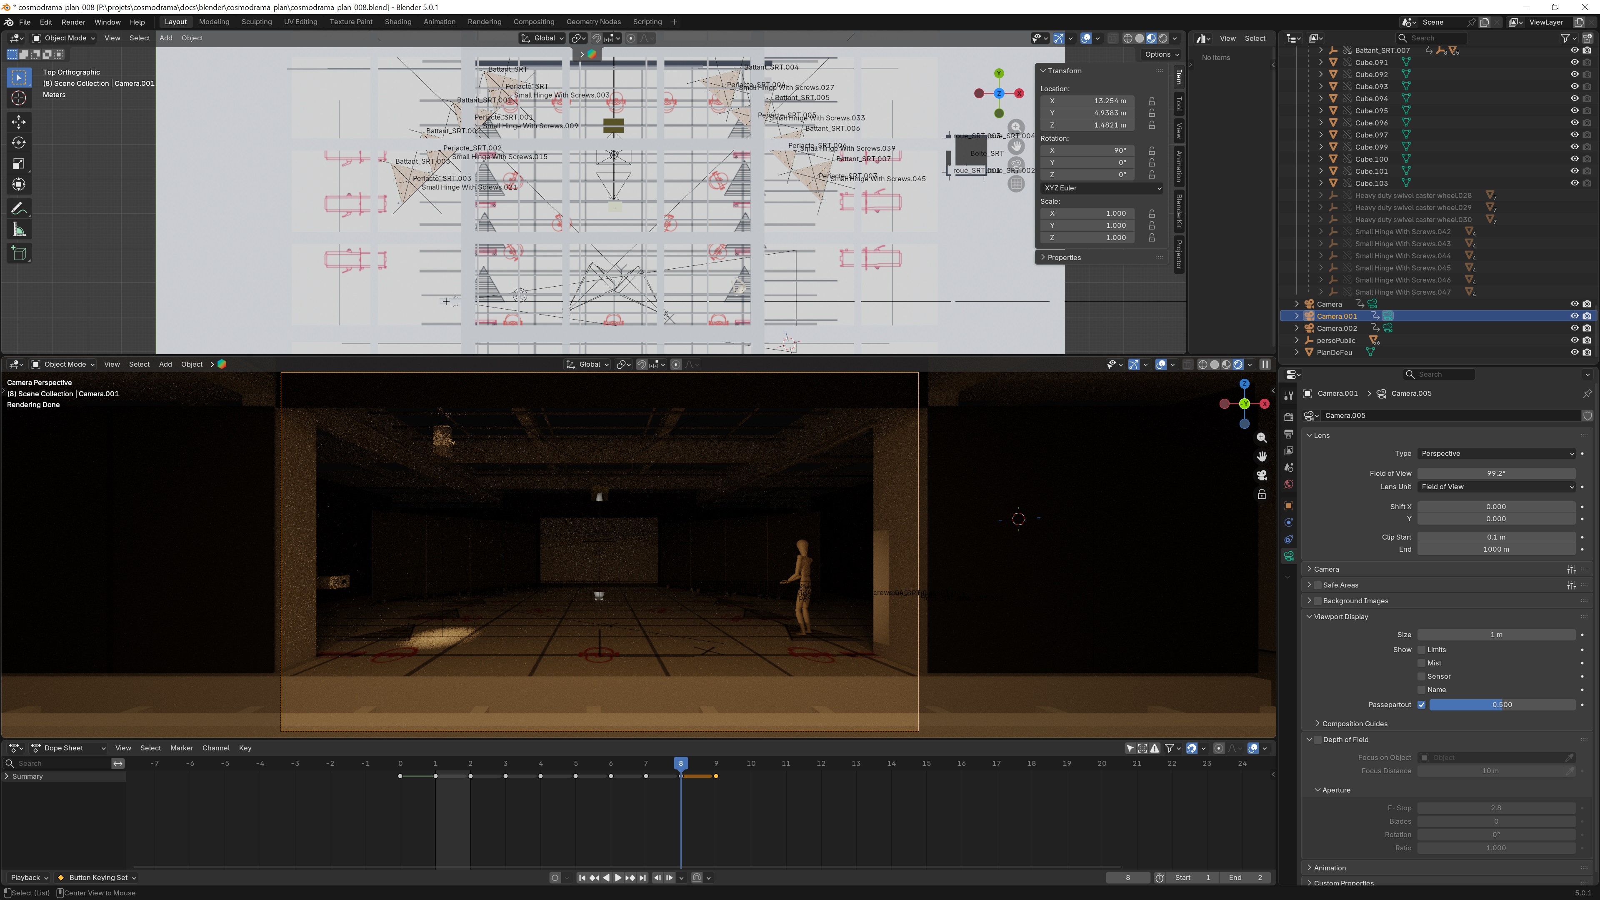1600x900 pixels.
Task: Select the Measure tool
Action: [x=19, y=230]
